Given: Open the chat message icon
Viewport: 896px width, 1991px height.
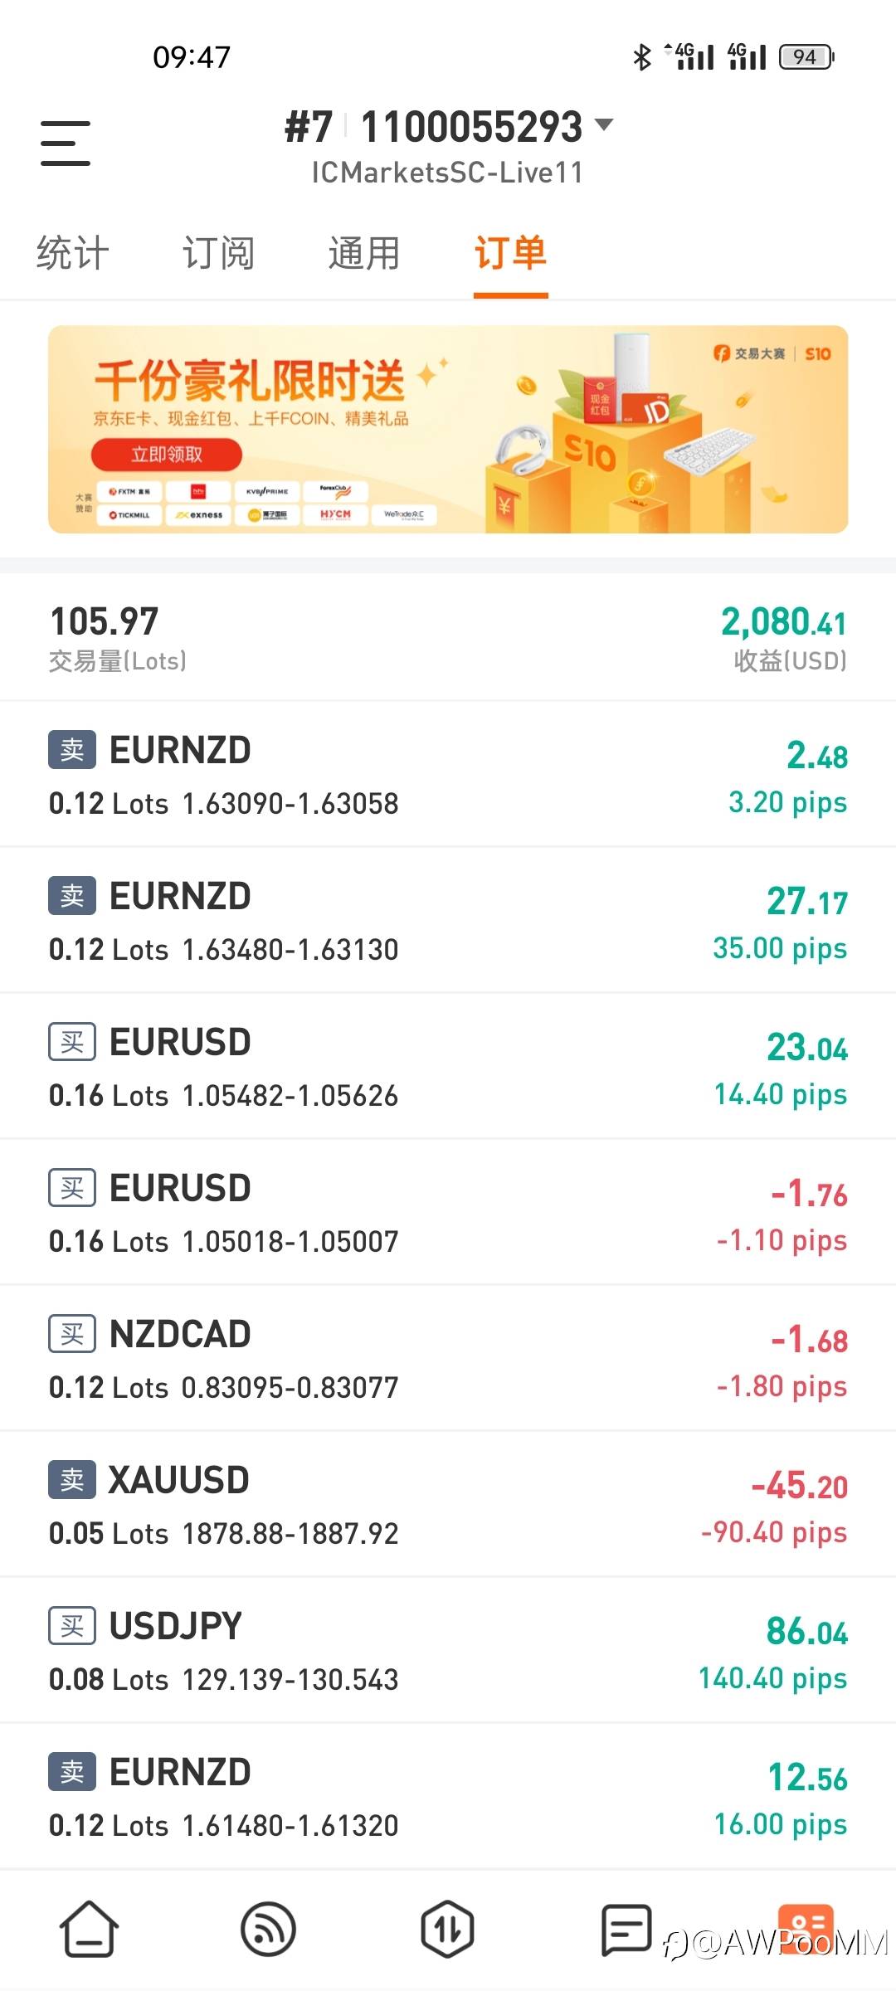Looking at the screenshot, I should (626, 1929).
